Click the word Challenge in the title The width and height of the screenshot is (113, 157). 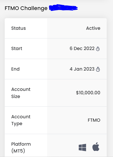[34, 8]
